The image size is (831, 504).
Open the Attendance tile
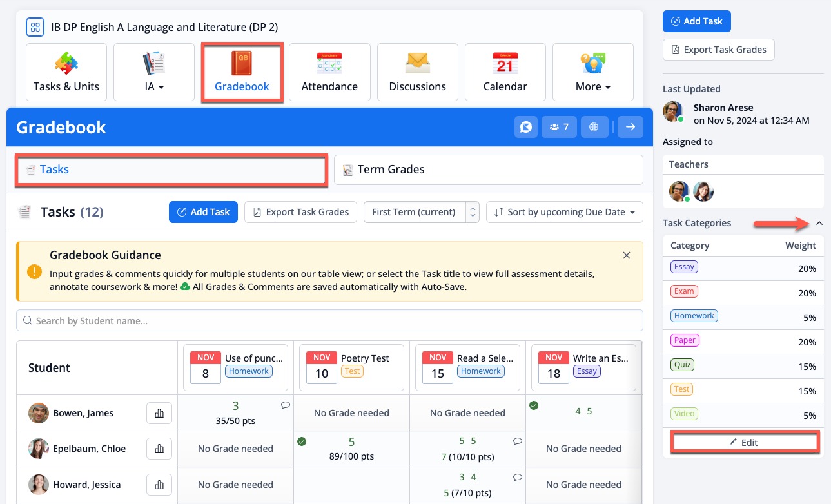tap(329, 72)
